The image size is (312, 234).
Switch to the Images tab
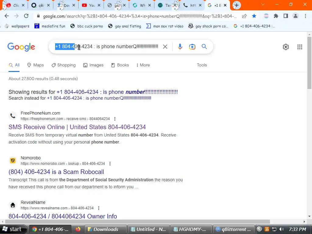pos(93,65)
